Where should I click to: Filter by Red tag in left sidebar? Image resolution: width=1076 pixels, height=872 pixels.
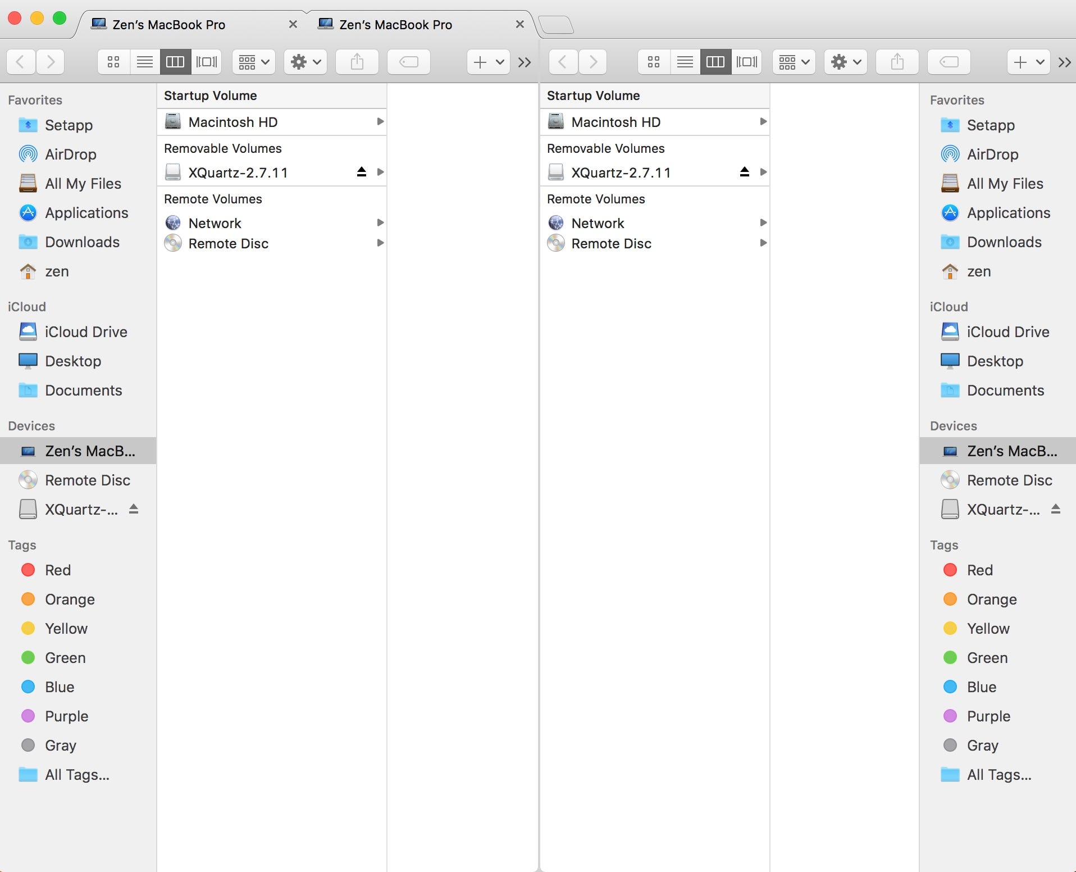click(x=78, y=570)
